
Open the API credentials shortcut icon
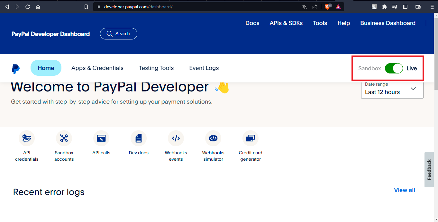click(x=27, y=138)
